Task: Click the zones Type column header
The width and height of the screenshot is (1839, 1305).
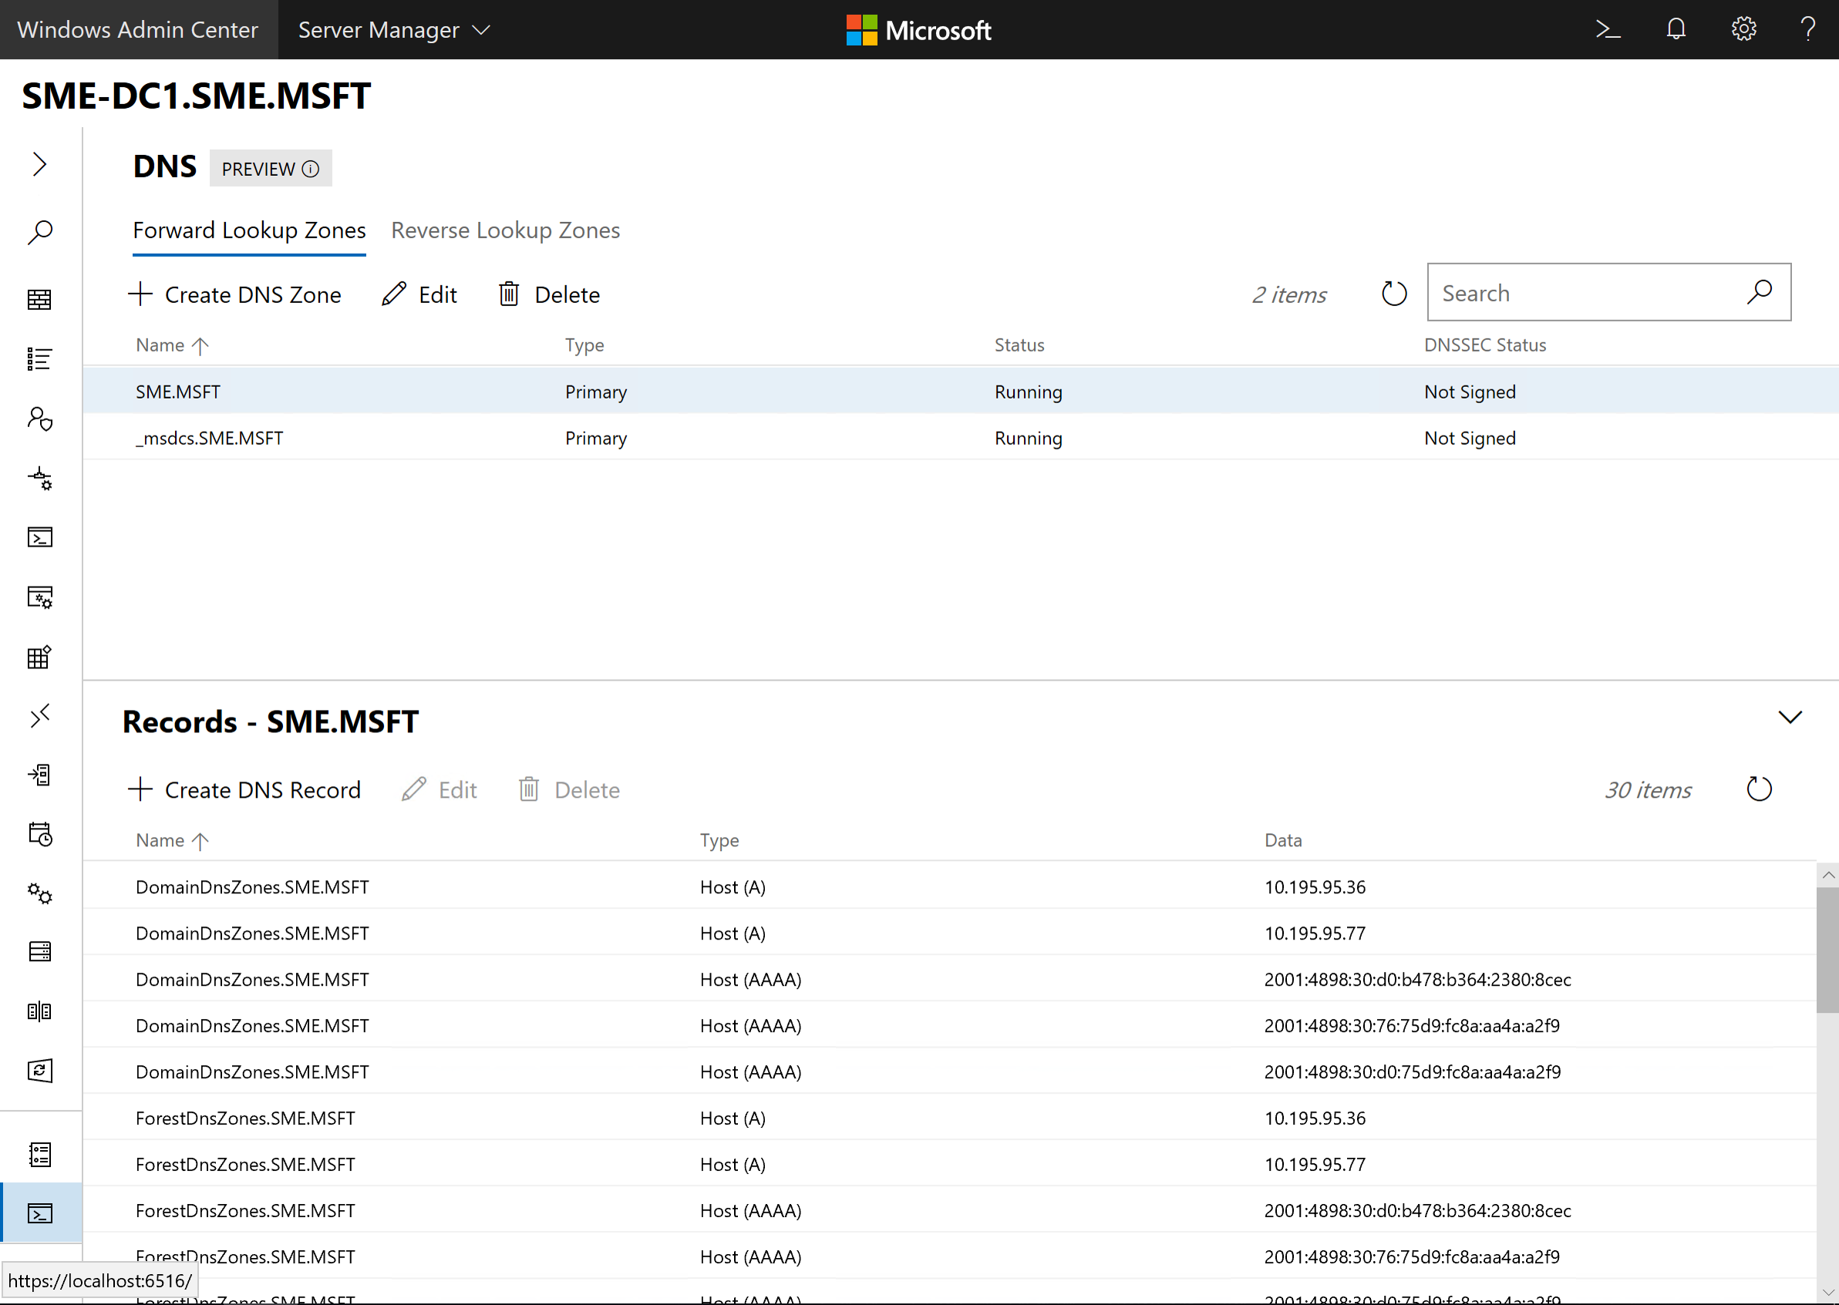Action: [x=584, y=345]
